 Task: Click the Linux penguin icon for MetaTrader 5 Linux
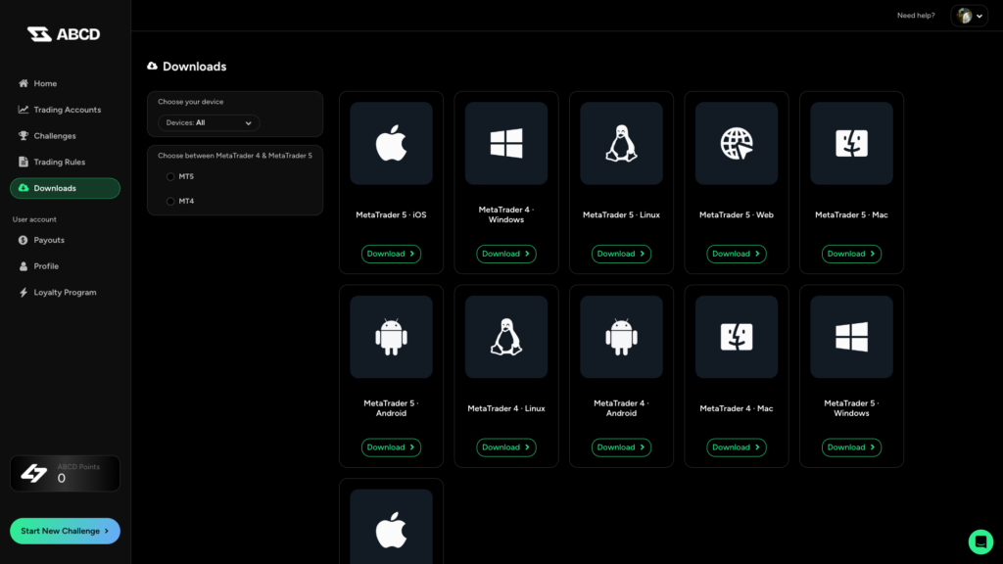tap(621, 144)
